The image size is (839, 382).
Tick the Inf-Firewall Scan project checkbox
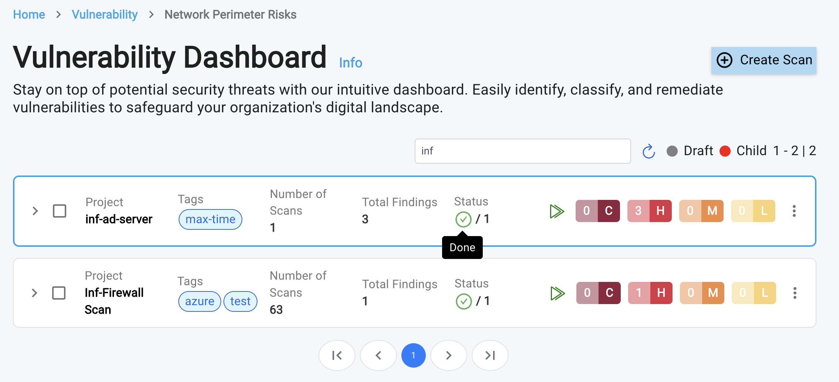point(59,293)
